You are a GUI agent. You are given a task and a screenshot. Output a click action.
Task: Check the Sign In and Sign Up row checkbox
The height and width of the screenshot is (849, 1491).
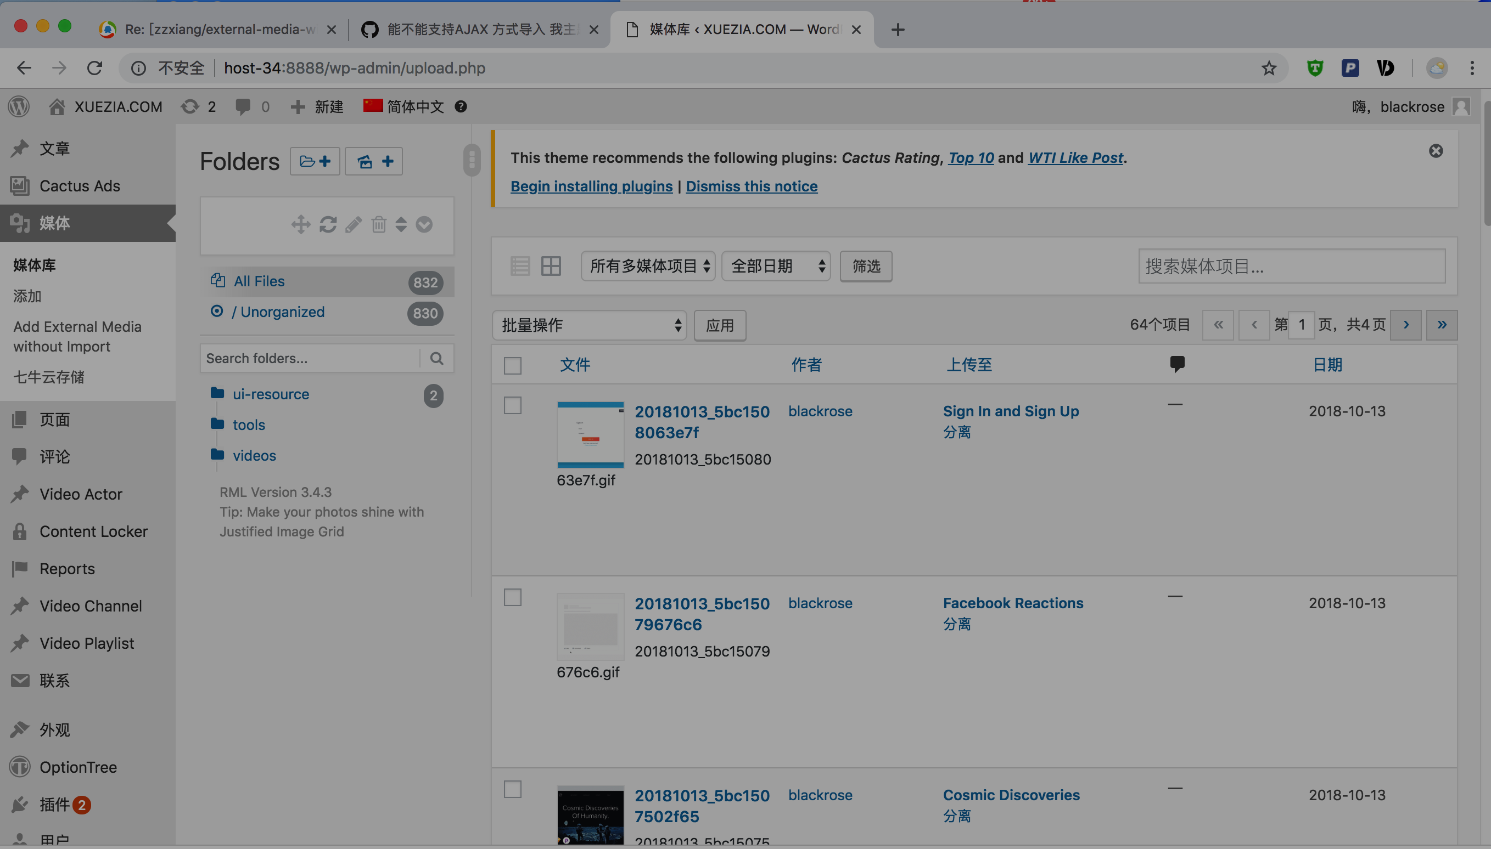tap(512, 405)
